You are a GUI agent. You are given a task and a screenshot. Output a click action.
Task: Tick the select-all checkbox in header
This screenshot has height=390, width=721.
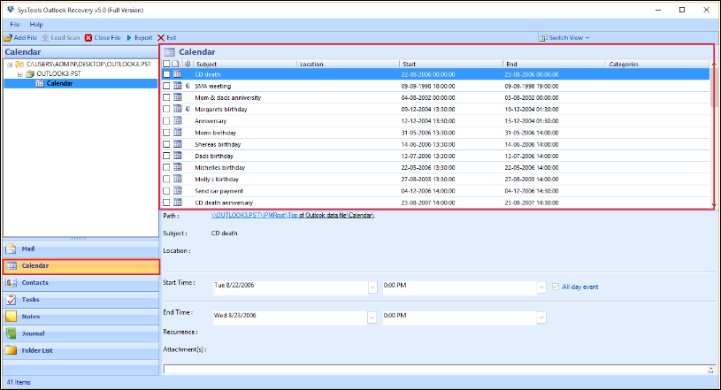166,64
